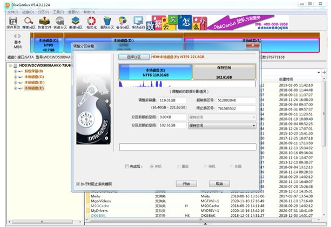Select the 关机 radio button
Image resolution: width=331 pixels, height=227 pixels.
[152, 167]
